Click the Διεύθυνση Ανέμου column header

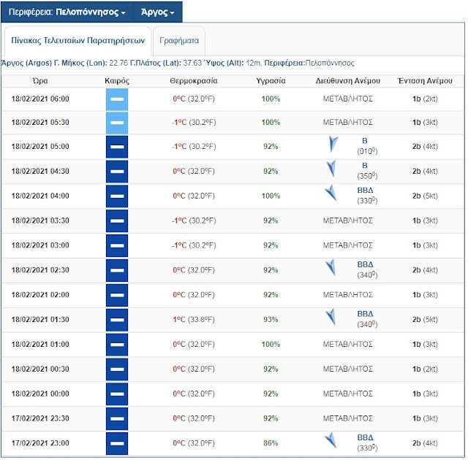pyautogui.click(x=348, y=81)
